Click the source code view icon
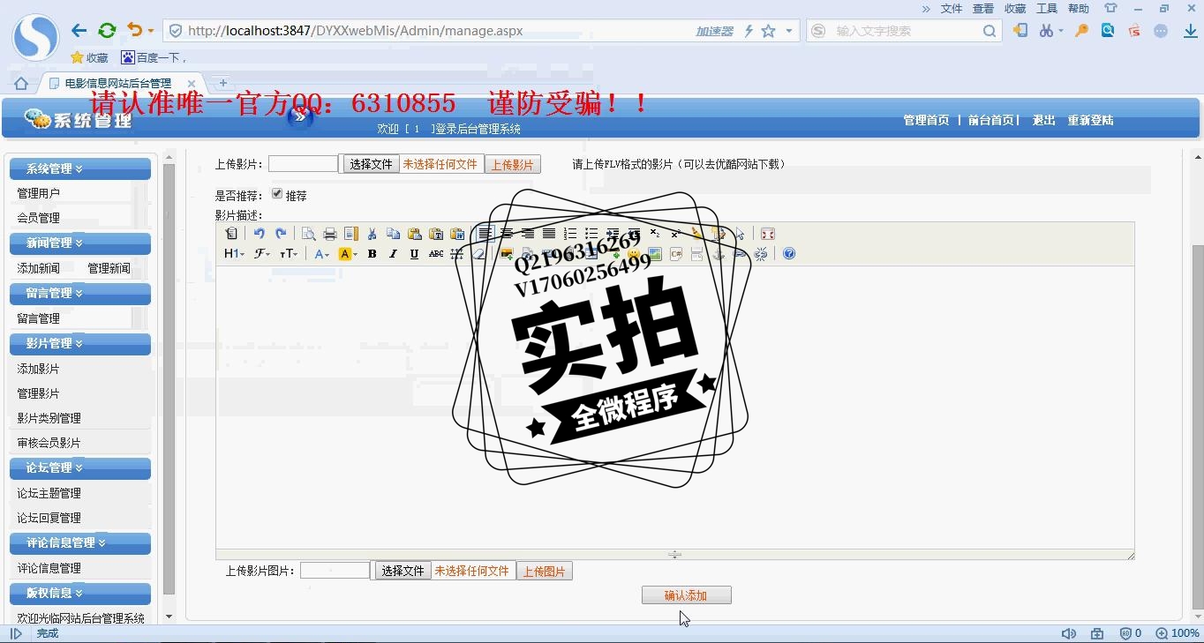 231,234
